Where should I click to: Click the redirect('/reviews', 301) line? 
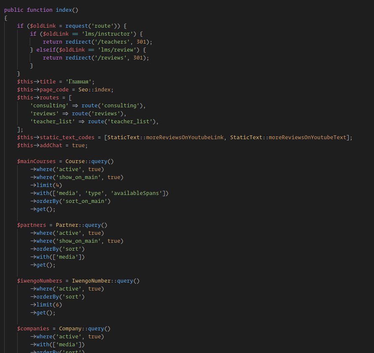[x=96, y=58]
